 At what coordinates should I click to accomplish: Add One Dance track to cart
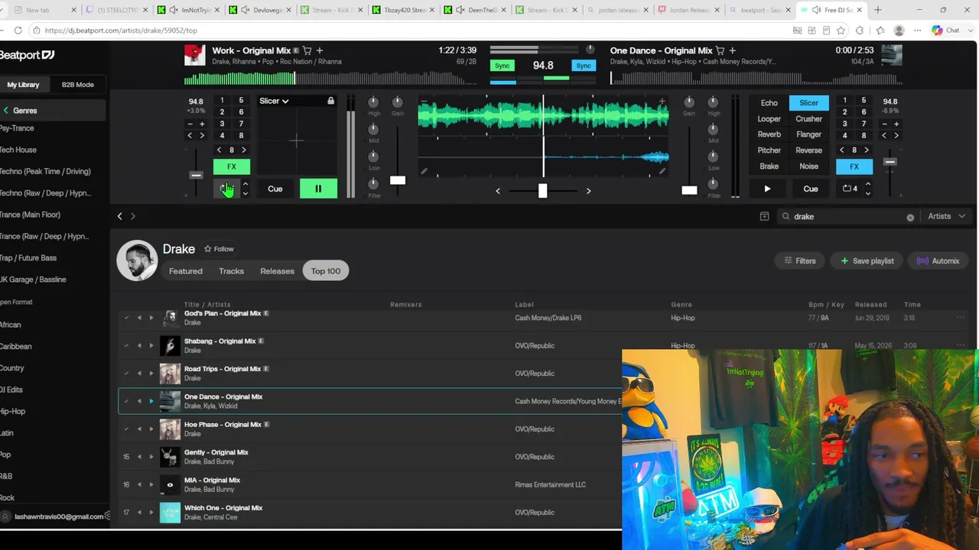[720, 50]
